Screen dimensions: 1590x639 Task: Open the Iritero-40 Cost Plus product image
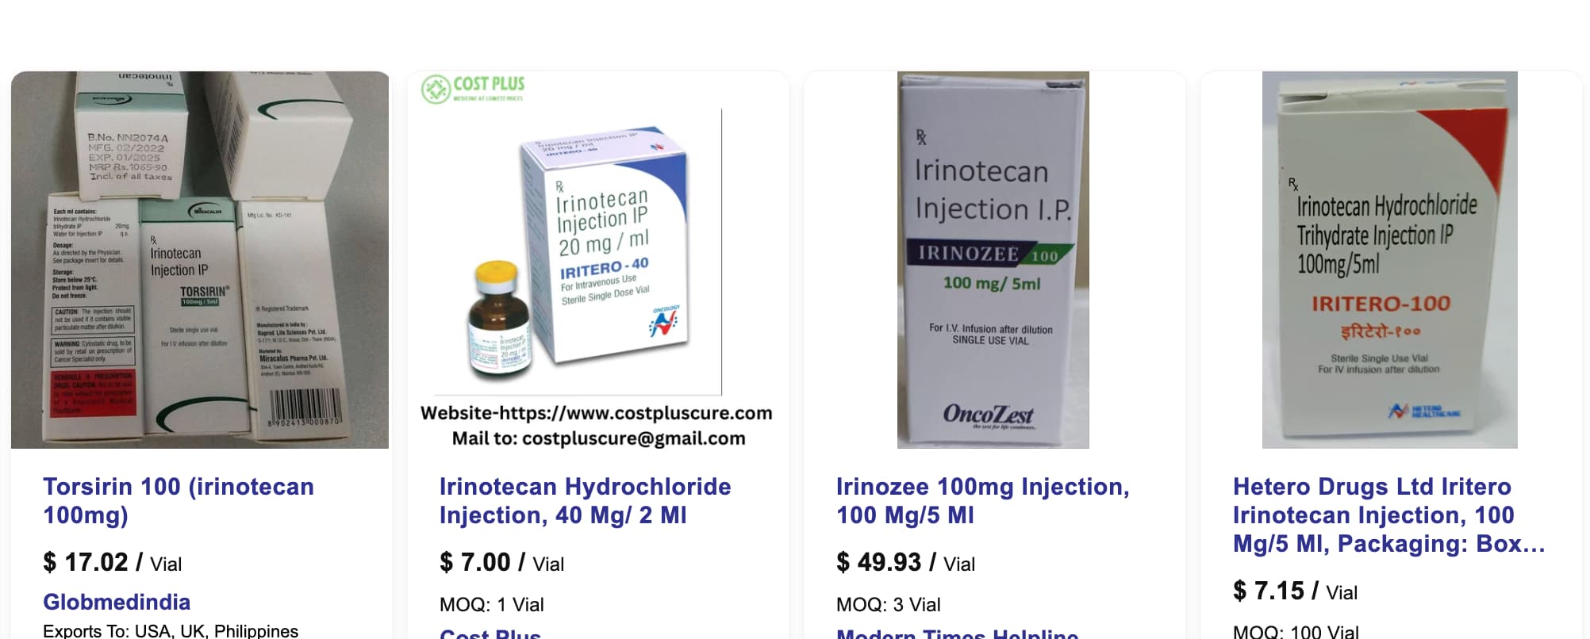pos(597,260)
